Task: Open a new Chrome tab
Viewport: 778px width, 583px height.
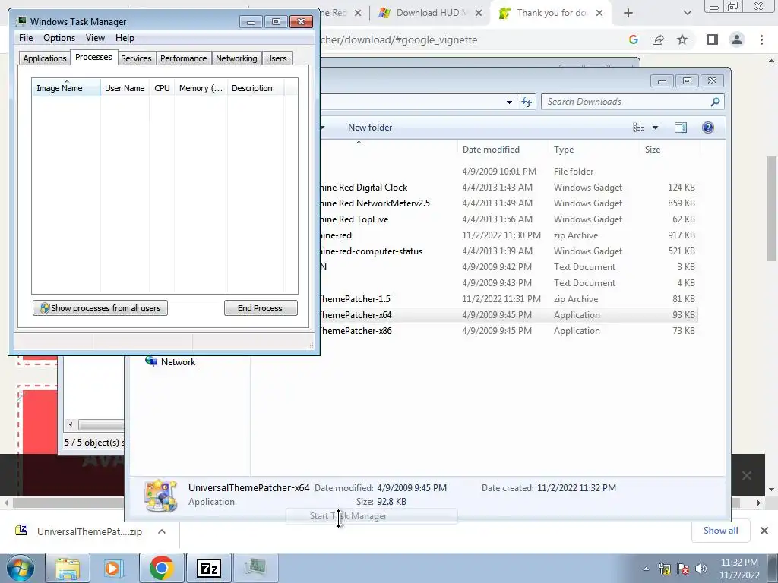Action: (x=628, y=13)
